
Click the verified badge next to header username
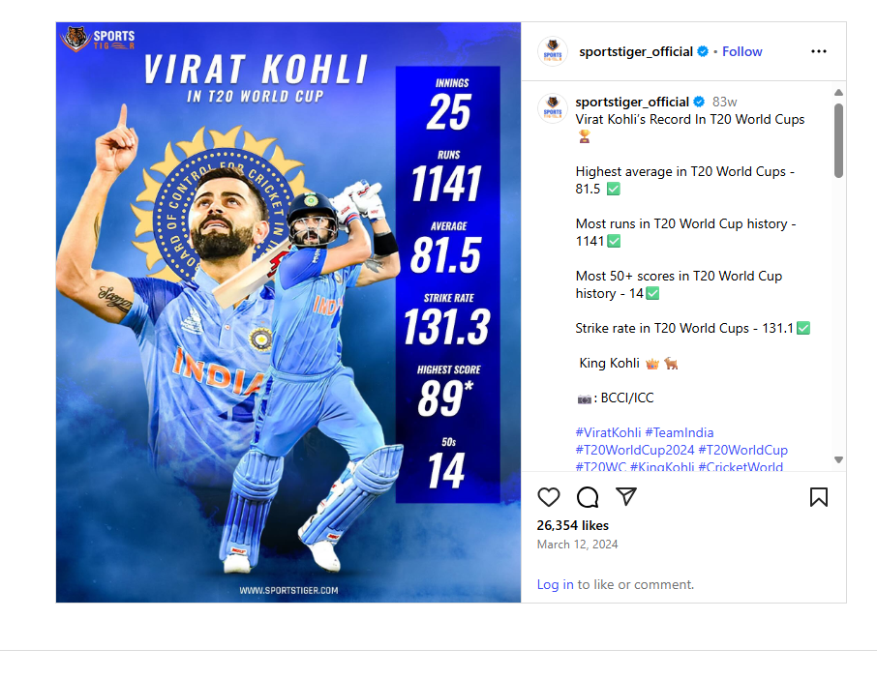coord(703,51)
